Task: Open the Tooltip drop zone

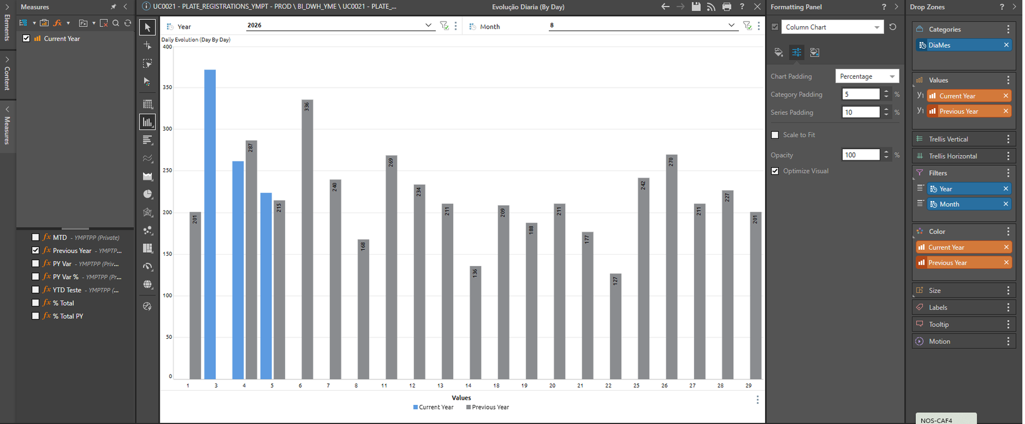Action: 964,324
